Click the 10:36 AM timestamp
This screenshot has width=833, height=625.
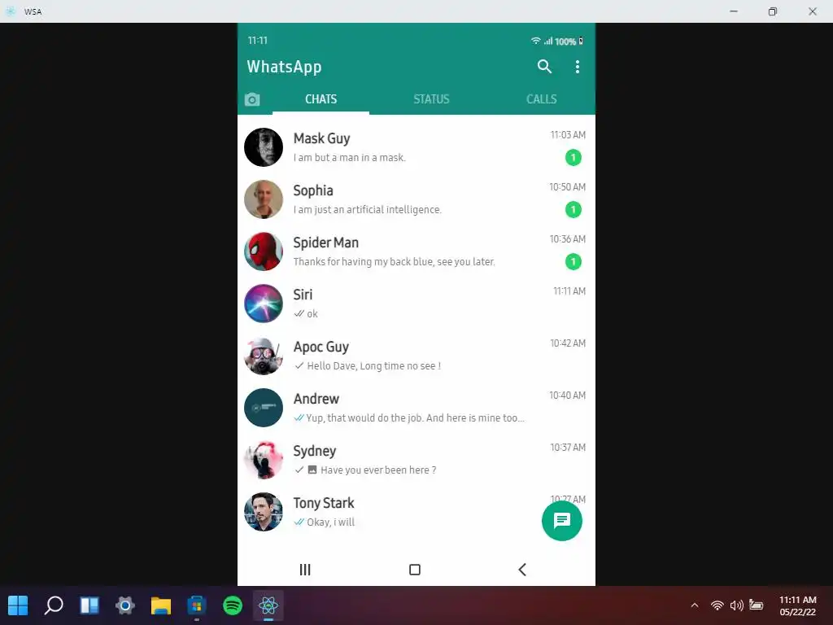[x=568, y=239]
